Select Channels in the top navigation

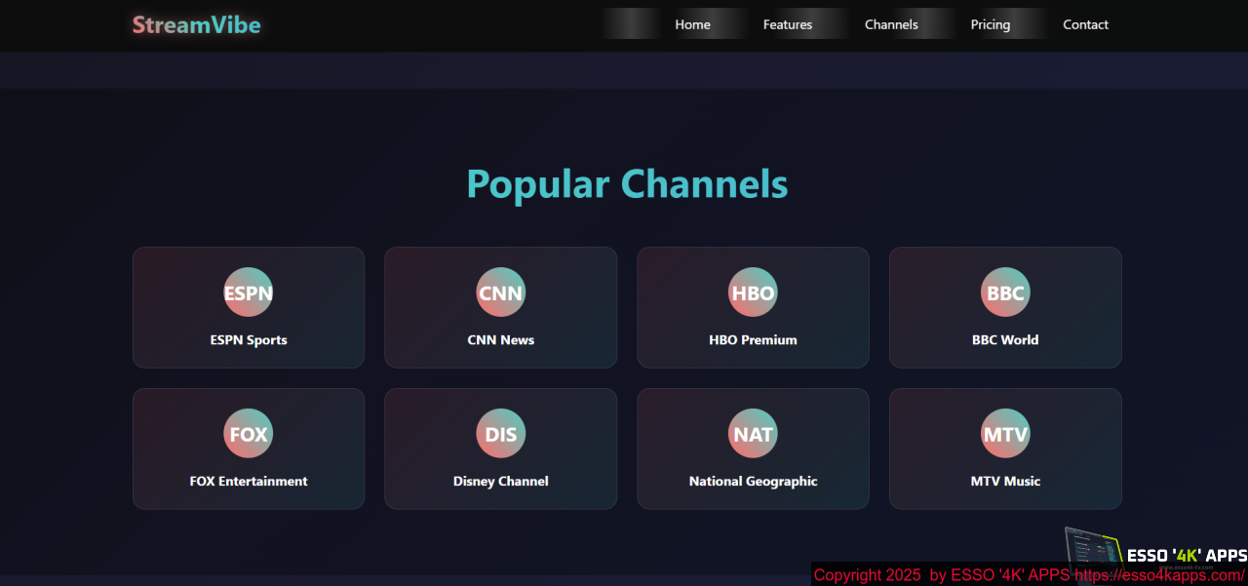[891, 24]
